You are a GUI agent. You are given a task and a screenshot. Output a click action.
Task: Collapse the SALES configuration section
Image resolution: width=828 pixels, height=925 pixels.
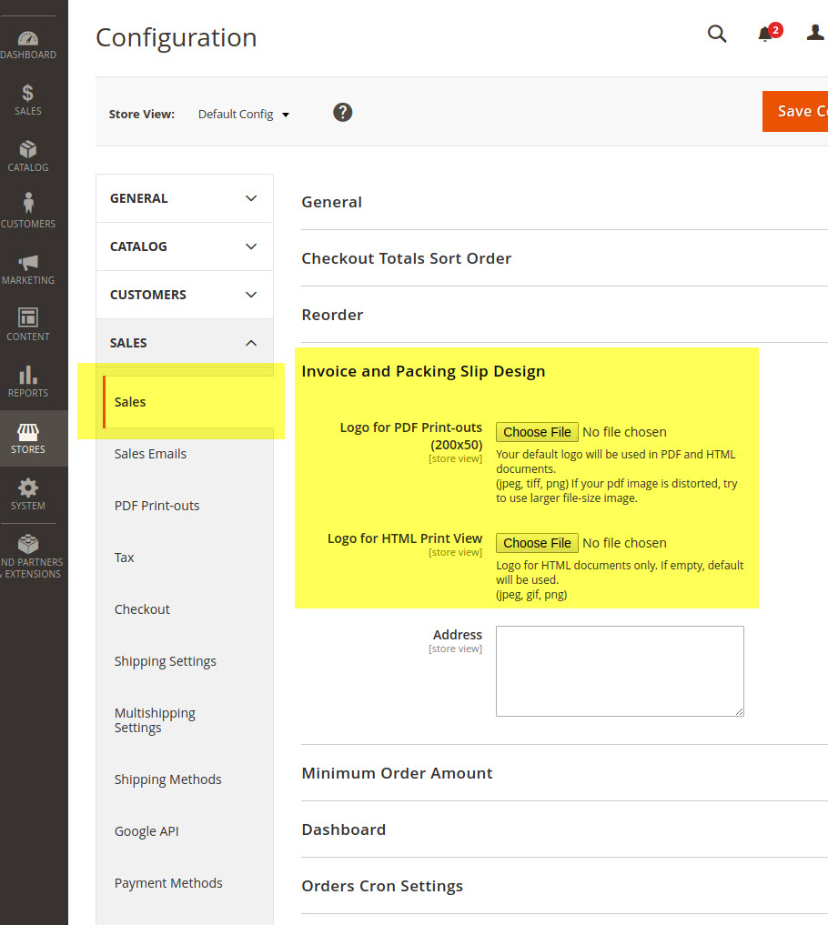184,343
